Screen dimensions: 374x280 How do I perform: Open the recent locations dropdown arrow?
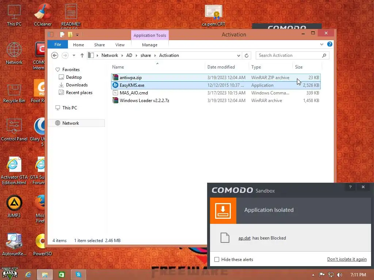point(74,55)
